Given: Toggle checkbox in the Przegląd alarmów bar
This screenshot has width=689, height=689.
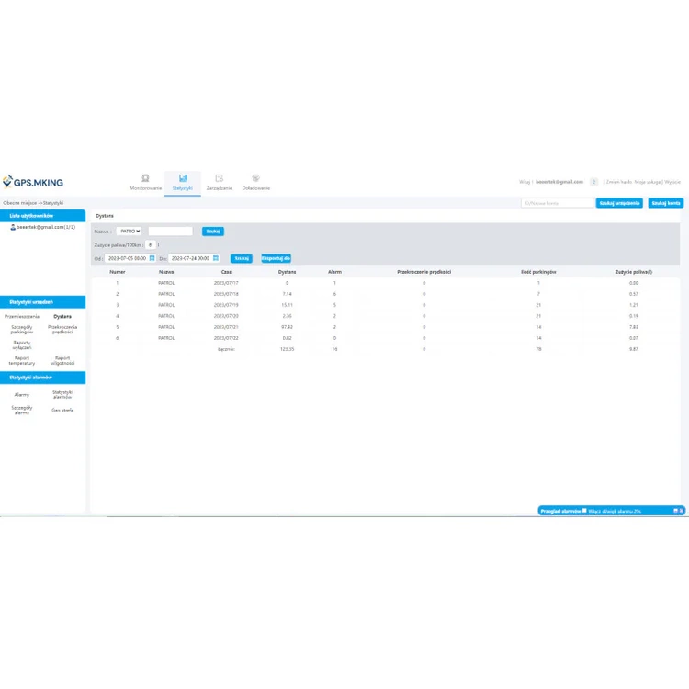Looking at the screenshot, I should [584, 510].
